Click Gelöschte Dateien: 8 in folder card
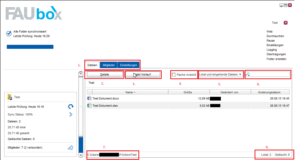295x160 pixels. (21, 139)
